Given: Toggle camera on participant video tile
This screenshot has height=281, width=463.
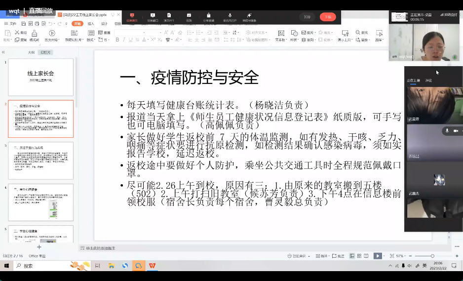Looking at the screenshot, I should point(456,130).
